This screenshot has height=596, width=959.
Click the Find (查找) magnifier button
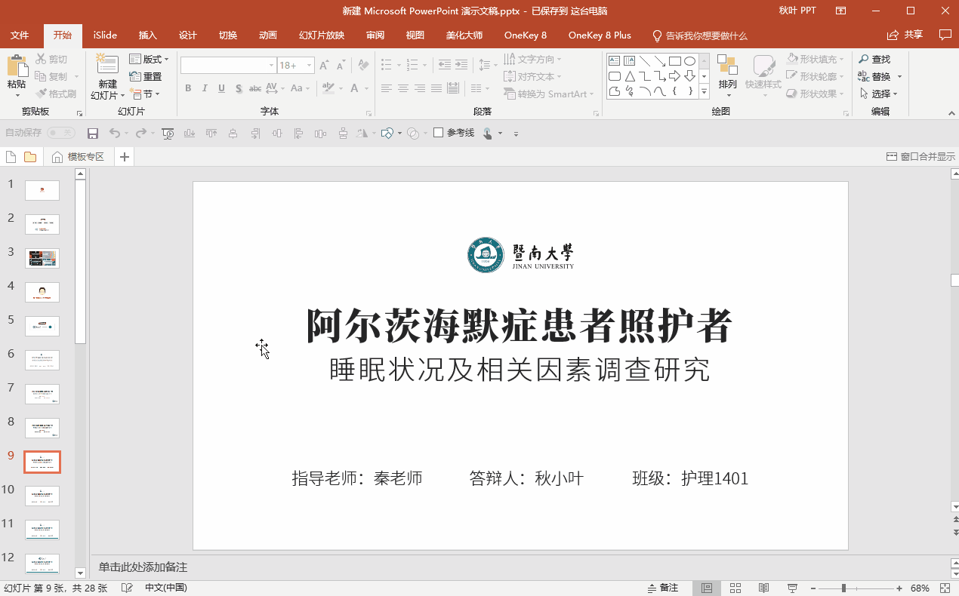click(875, 59)
